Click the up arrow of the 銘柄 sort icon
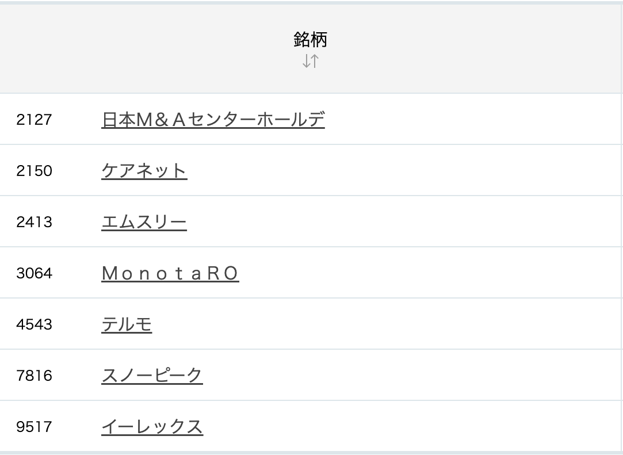 pyautogui.click(x=315, y=61)
